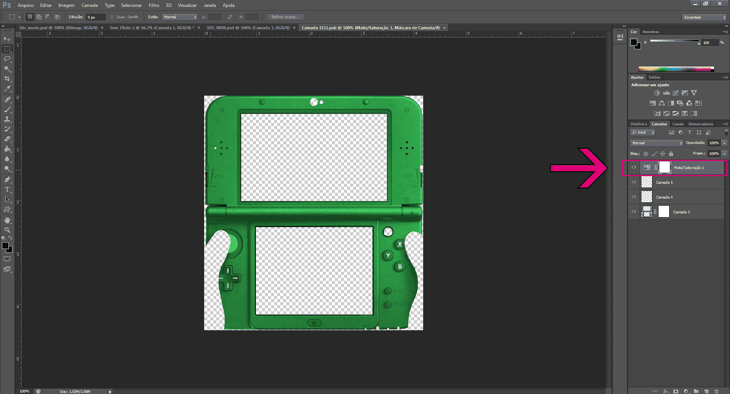This screenshot has height=394, width=730.
Task: Open the Preen. fill dropdown arrow
Action: point(725,153)
